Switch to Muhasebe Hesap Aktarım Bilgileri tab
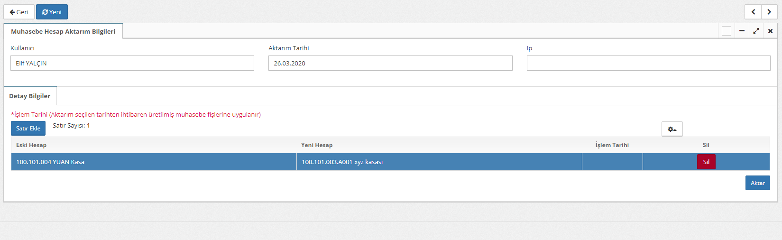This screenshot has width=782, height=240. coord(63,31)
